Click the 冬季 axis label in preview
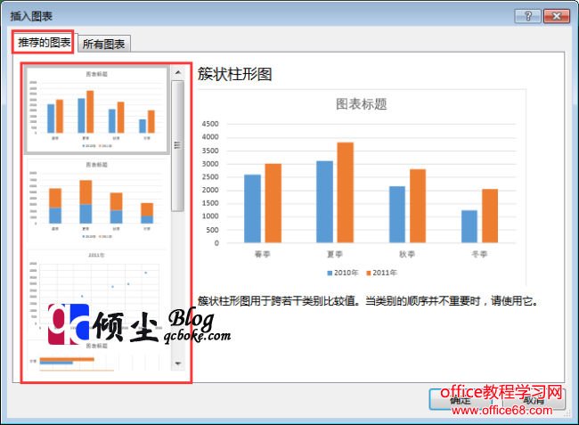579x425 pixels. click(479, 254)
